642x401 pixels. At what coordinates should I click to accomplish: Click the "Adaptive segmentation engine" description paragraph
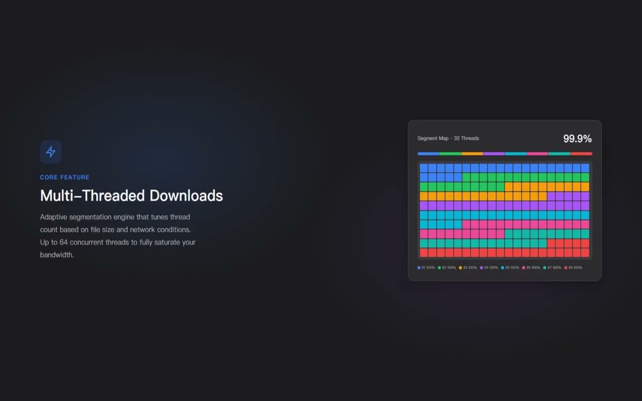click(118, 236)
